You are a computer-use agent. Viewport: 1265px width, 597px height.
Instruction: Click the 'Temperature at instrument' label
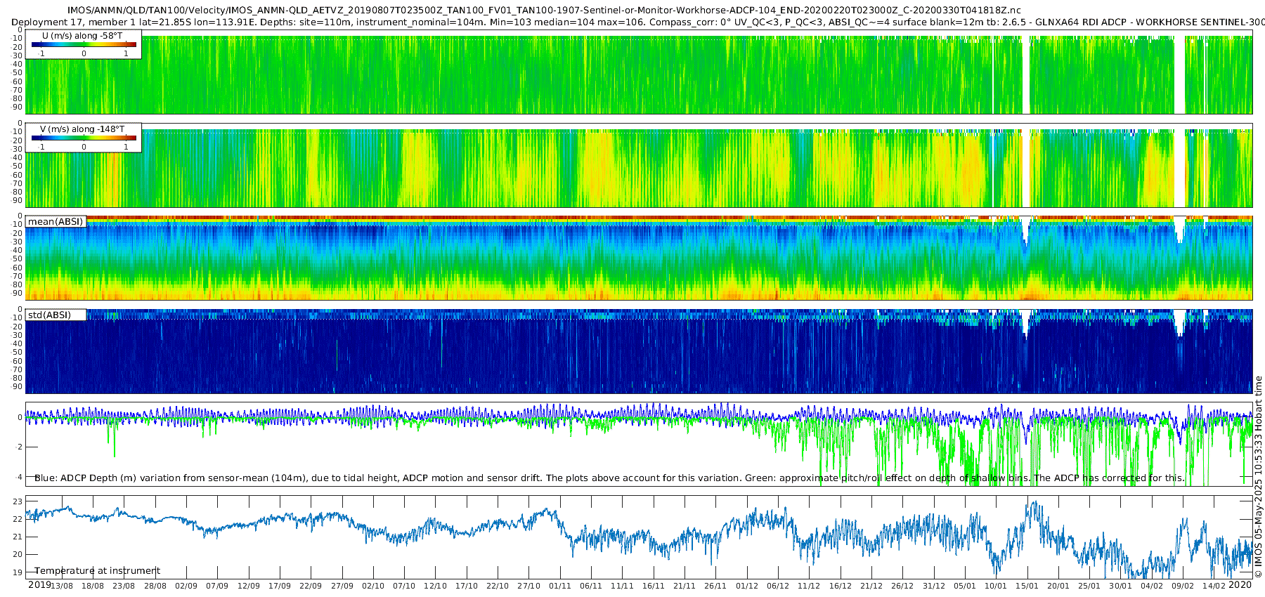coord(98,571)
